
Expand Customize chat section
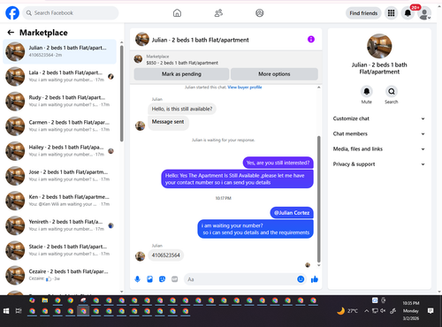379,118
